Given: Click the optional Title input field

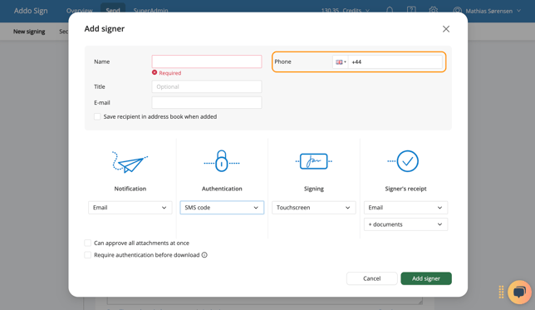Looking at the screenshot, I should pyautogui.click(x=207, y=86).
